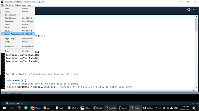Open the Debug menu
Screen dimensions: 199x111
pos(18,5)
